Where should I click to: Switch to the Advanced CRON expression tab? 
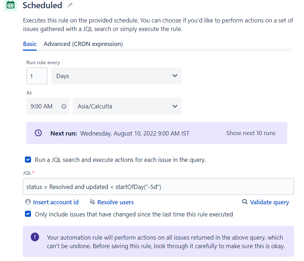pos(83,44)
